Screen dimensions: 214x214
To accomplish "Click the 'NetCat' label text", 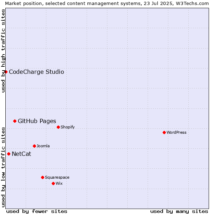I will (21, 154).
